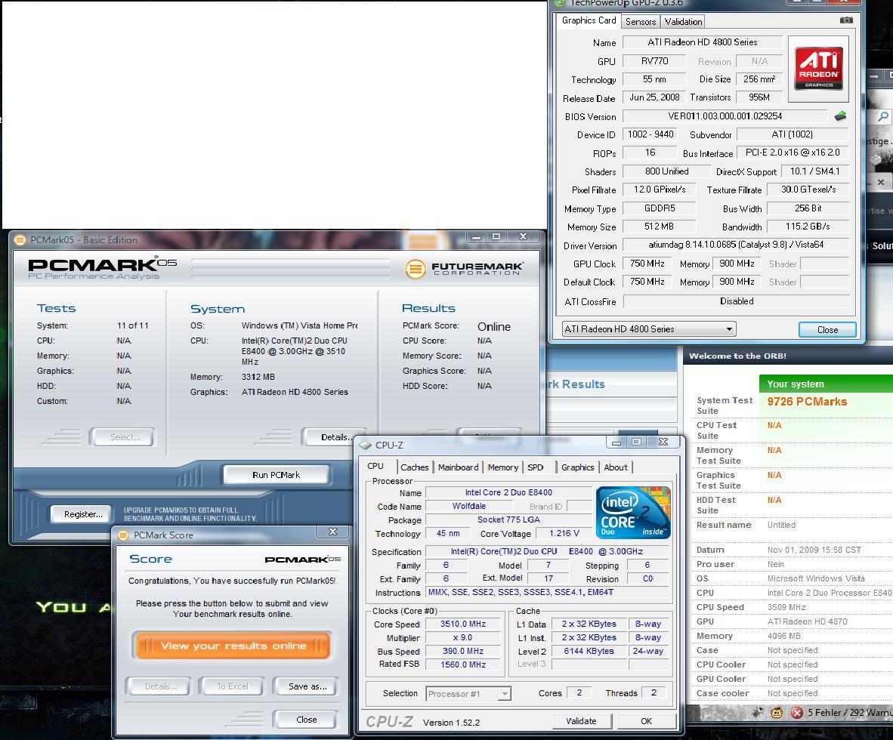Click View your results online button

coord(233,646)
